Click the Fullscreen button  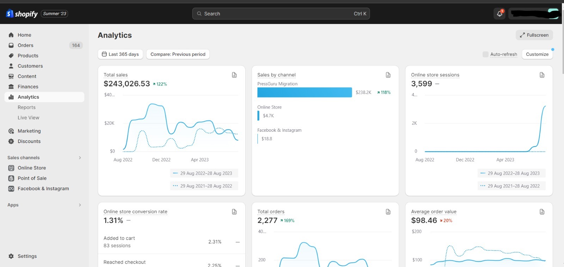pyautogui.click(x=534, y=35)
